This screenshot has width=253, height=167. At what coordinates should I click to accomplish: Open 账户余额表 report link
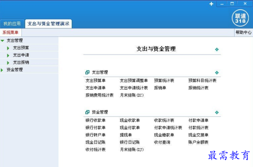198,142
